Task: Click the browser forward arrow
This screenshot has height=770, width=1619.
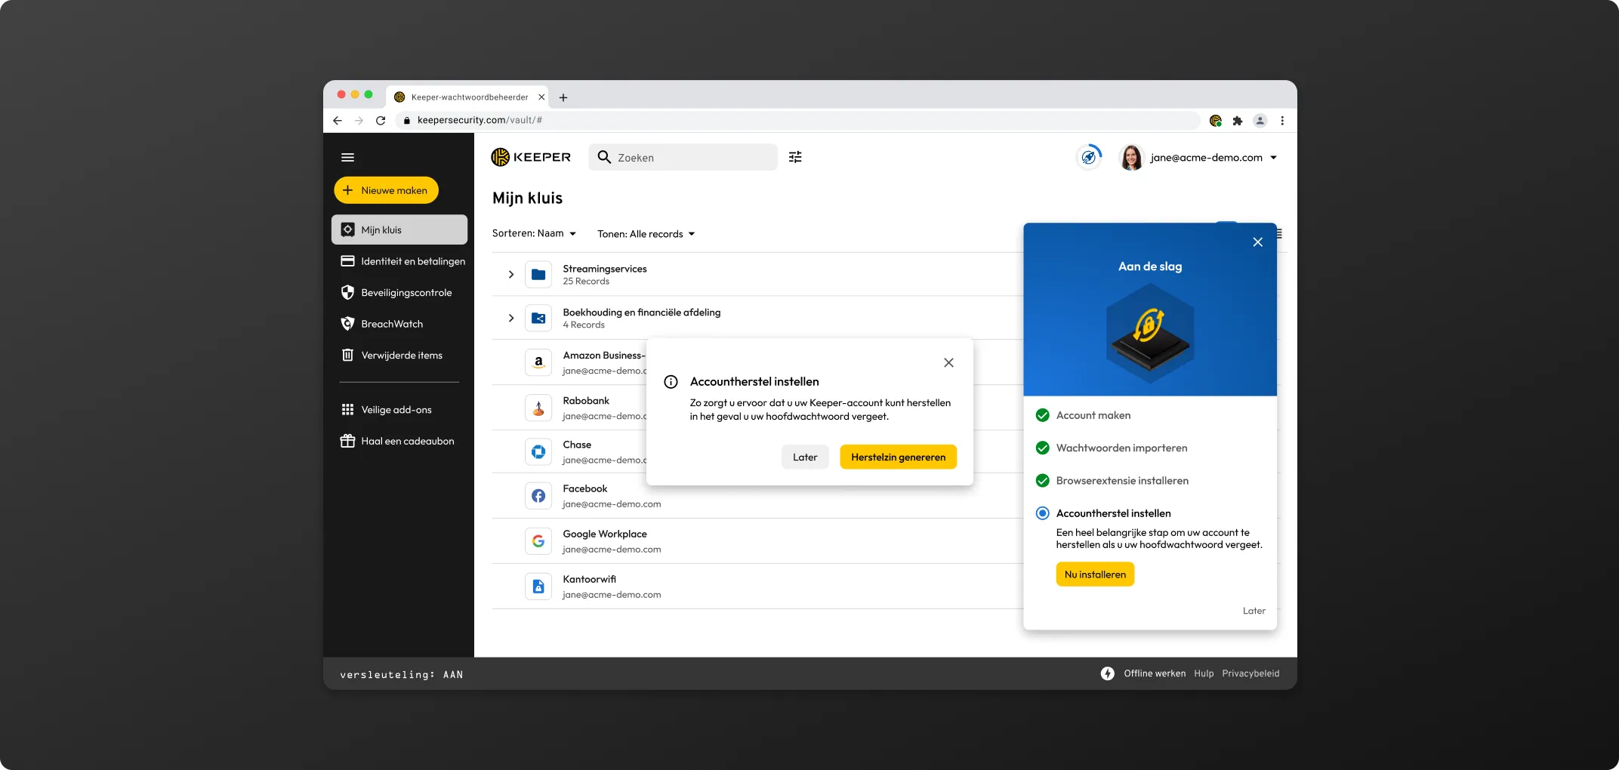Action: click(359, 120)
